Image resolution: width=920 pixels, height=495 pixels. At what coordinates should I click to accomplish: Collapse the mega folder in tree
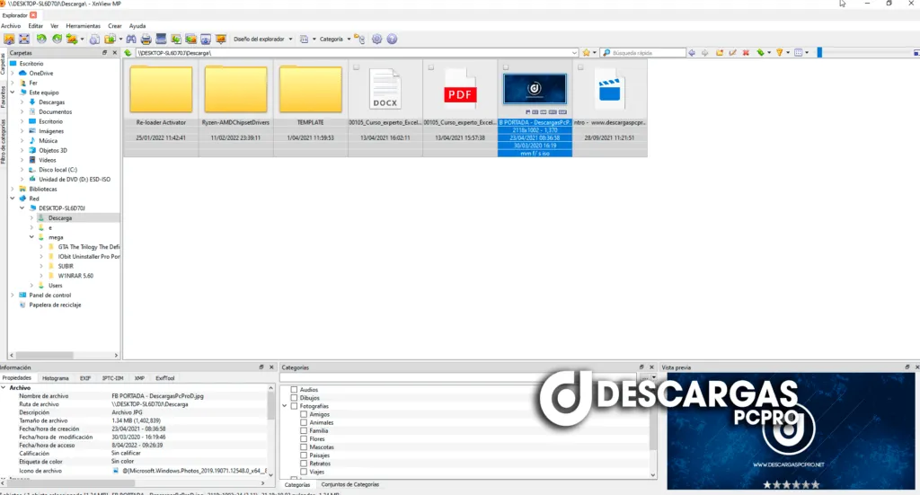click(31, 237)
